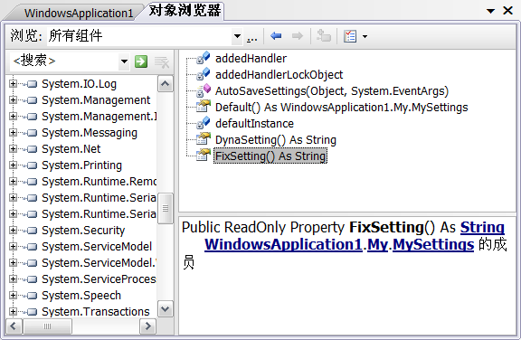Select the 对象浏览器 tab

pyautogui.click(x=185, y=10)
